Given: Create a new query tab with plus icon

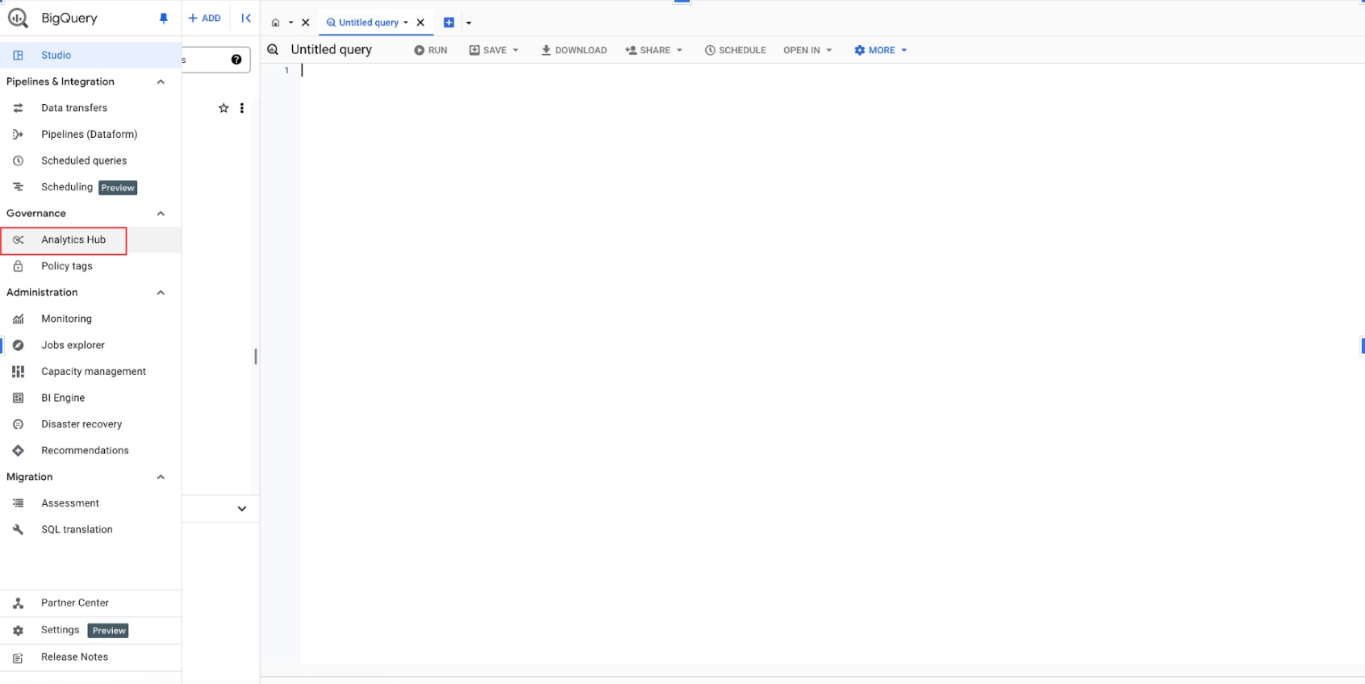Looking at the screenshot, I should pos(449,23).
